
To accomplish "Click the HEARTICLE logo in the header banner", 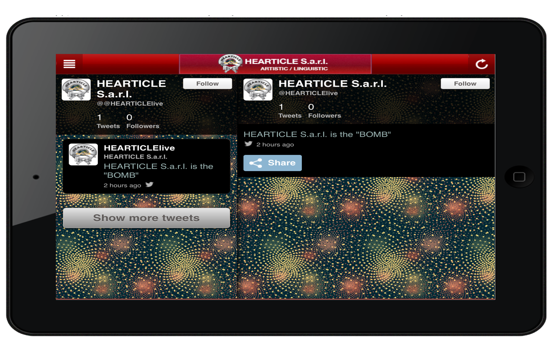I will coord(230,63).
